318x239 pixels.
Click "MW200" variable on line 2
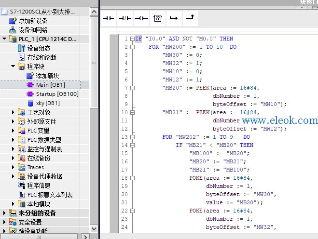174,47
